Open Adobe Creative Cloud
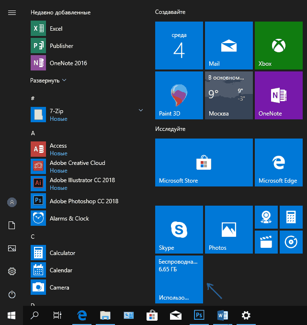The image size is (307, 325). point(87,166)
